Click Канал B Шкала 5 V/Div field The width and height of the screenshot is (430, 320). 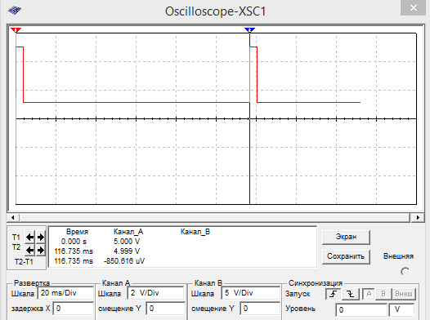(251, 293)
